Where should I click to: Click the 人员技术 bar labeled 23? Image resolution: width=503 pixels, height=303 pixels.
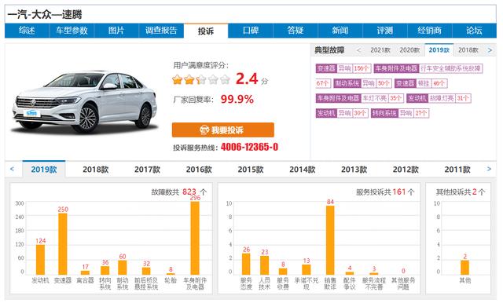click(x=265, y=265)
